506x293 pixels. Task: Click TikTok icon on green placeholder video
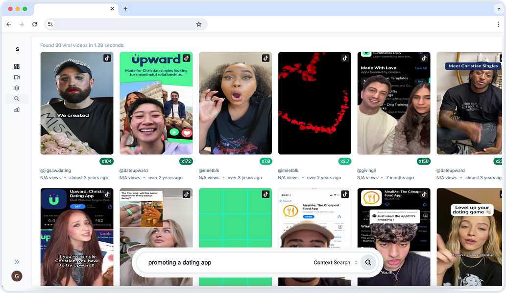[265, 194]
